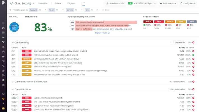Click the Cloud Security shield icon
Screen dimensions: 199x112
coord(12,3)
